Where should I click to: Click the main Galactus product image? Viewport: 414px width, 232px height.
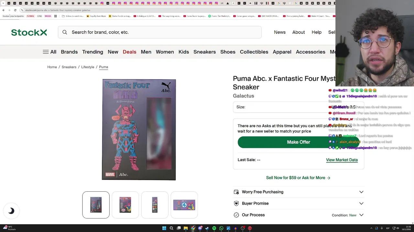pyautogui.click(x=139, y=130)
